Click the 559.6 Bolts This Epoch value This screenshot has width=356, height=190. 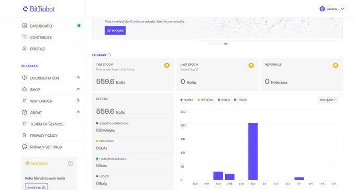click(110, 81)
